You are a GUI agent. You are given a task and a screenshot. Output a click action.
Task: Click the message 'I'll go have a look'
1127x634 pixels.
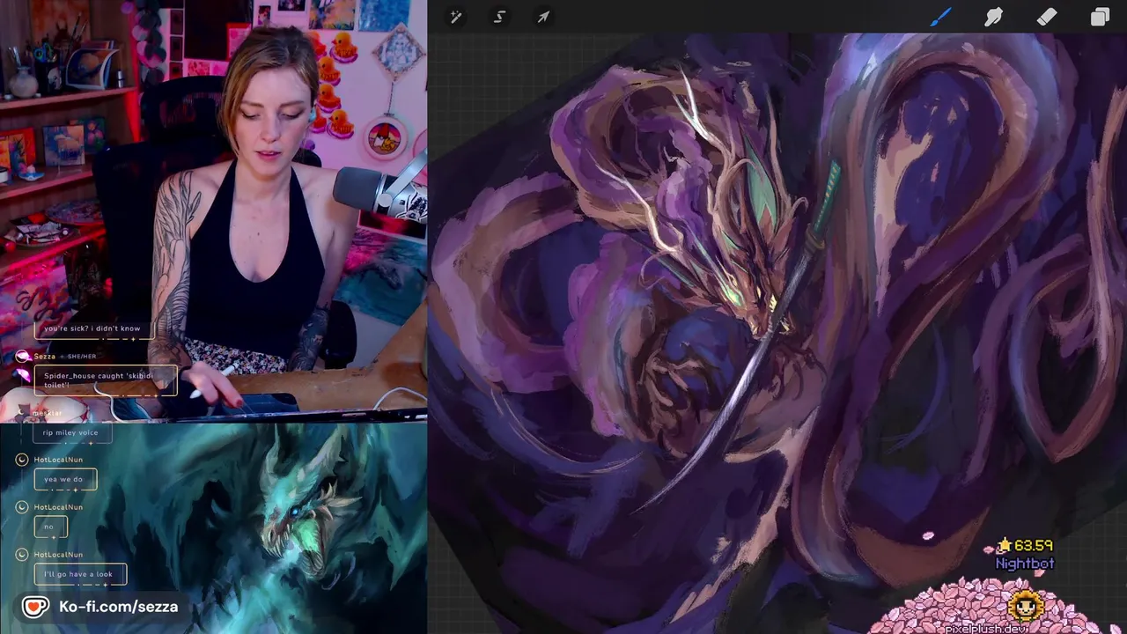point(80,574)
